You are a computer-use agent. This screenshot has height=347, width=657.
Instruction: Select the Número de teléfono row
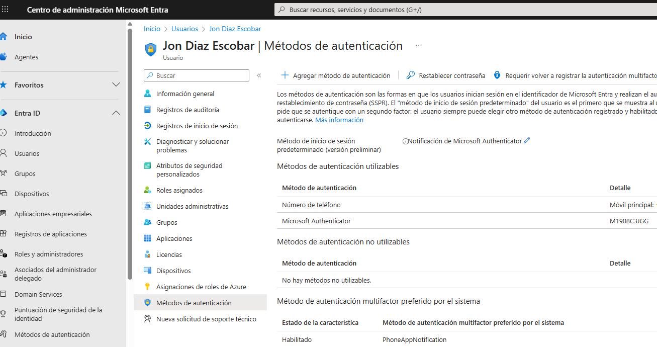[467, 205]
